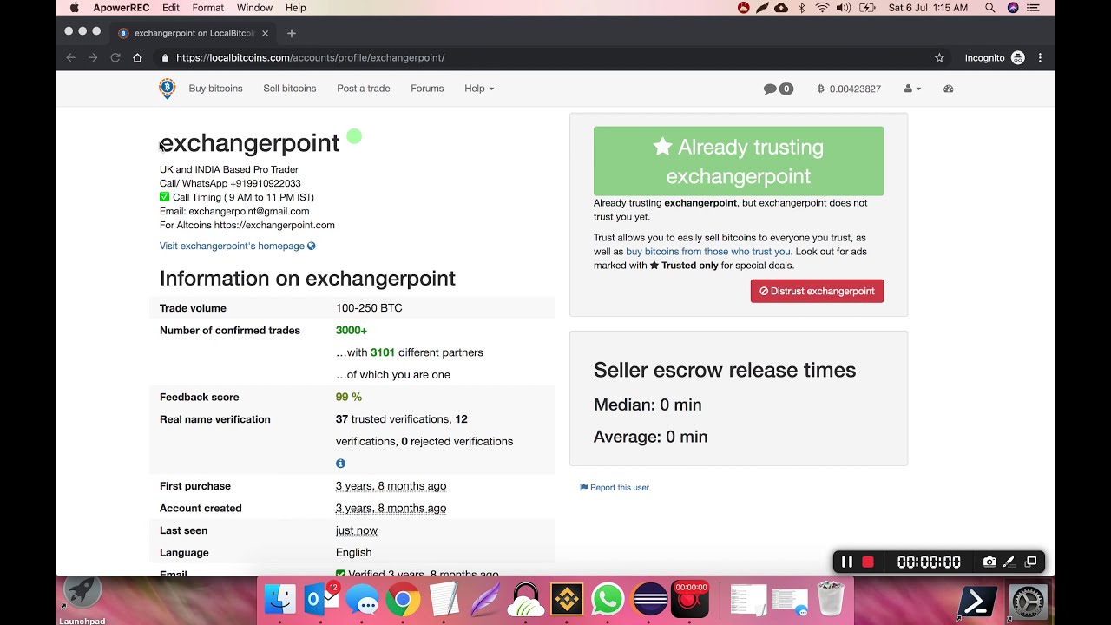Viewport: 1111px width, 625px height.
Task: Click the browser forward arrow
Action: (x=93, y=58)
